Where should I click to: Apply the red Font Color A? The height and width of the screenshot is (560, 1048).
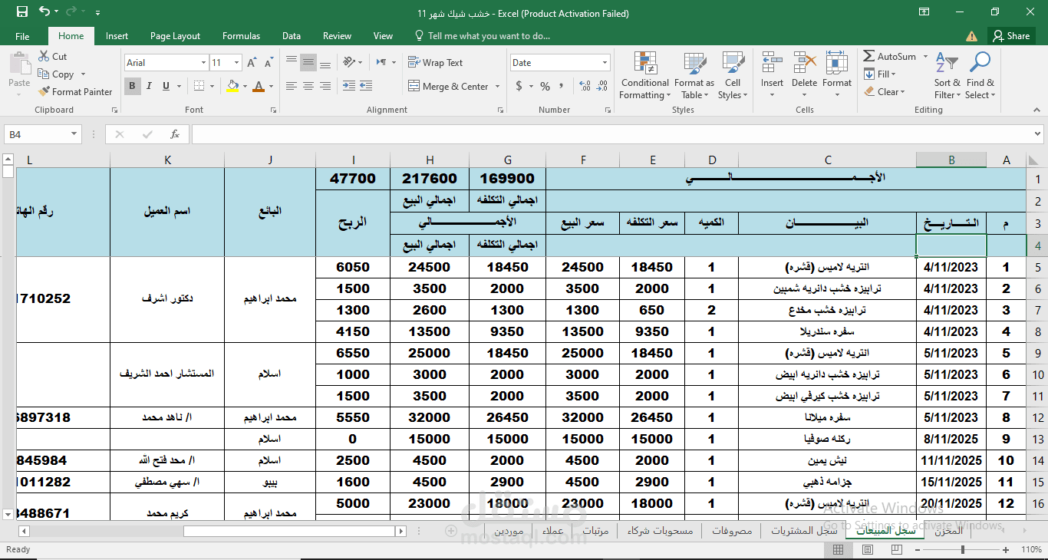tap(259, 86)
